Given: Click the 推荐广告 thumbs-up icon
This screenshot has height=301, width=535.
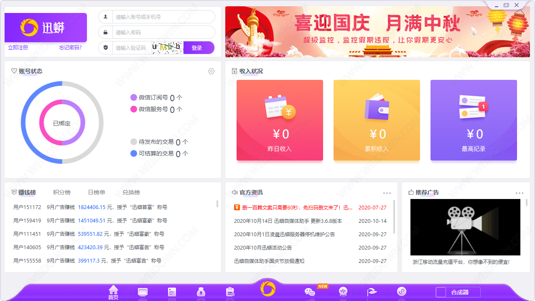Looking at the screenshot, I should pyautogui.click(x=411, y=192).
